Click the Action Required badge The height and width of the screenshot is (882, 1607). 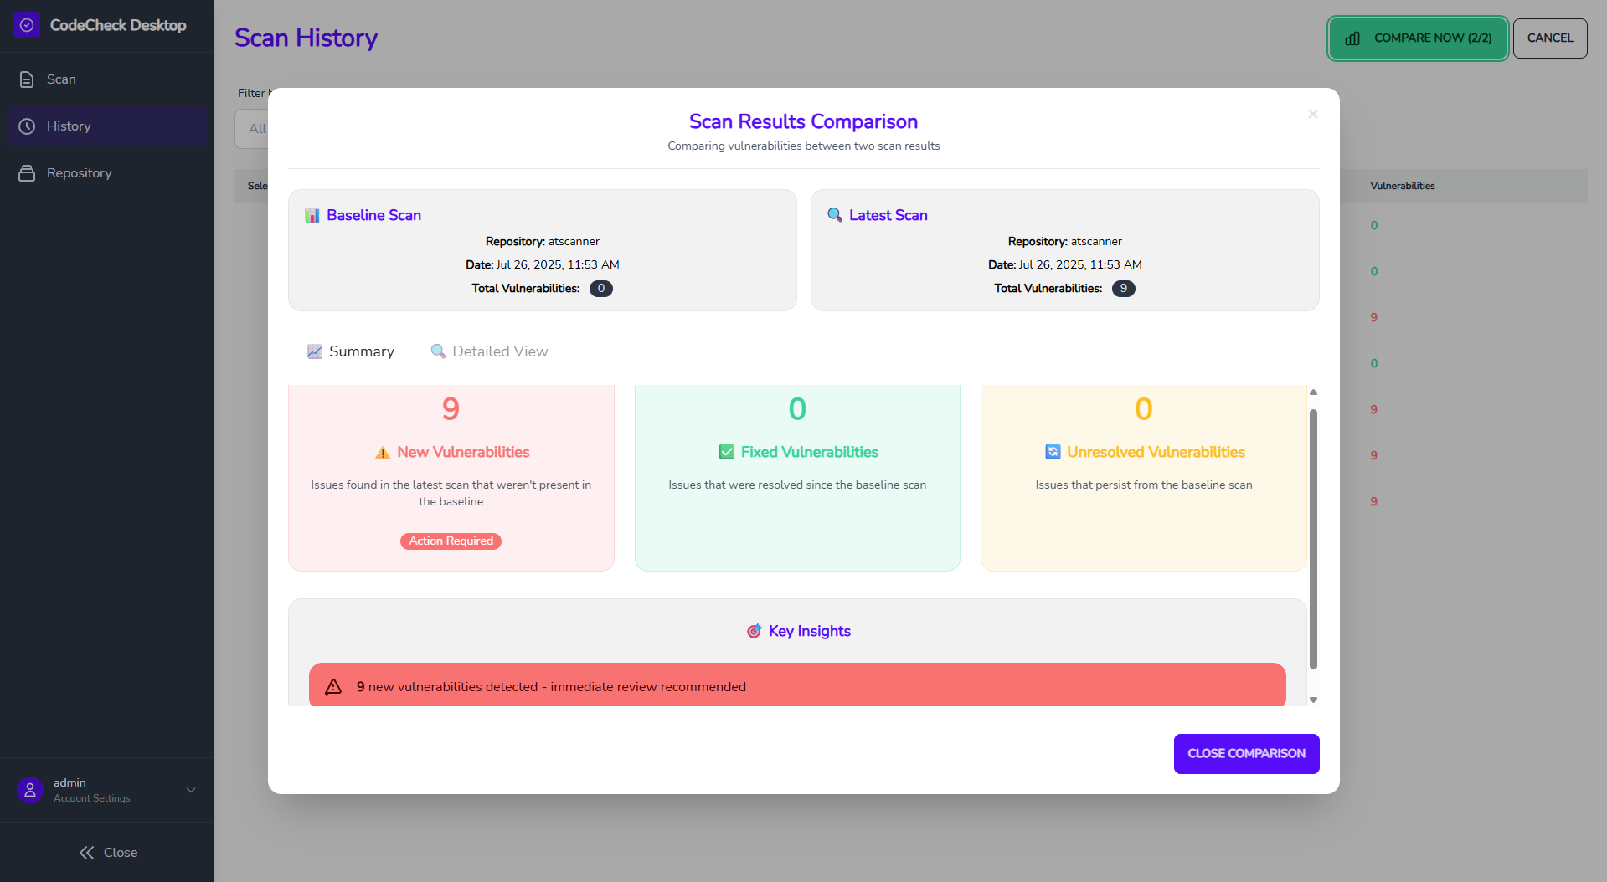point(451,541)
